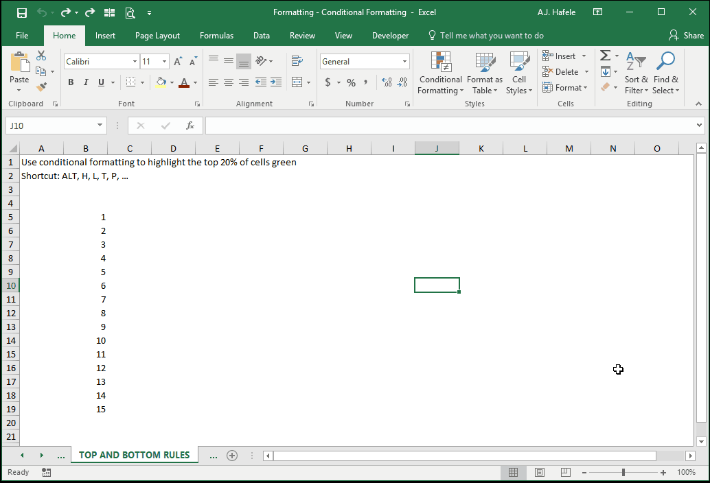Image resolution: width=710 pixels, height=483 pixels.
Task: Click the red font color A
Action: coord(184,82)
